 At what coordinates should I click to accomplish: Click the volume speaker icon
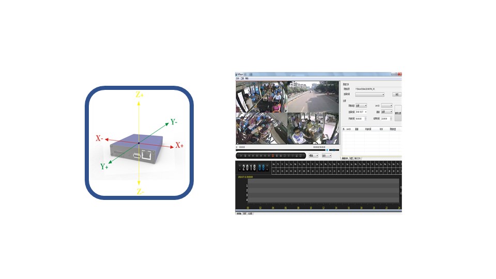tap(327, 150)
